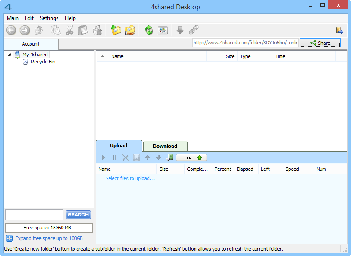The height and width of the screenshot is (256, 351).
Task: Click the green-arrow Upload button
Action: point(191,158)
